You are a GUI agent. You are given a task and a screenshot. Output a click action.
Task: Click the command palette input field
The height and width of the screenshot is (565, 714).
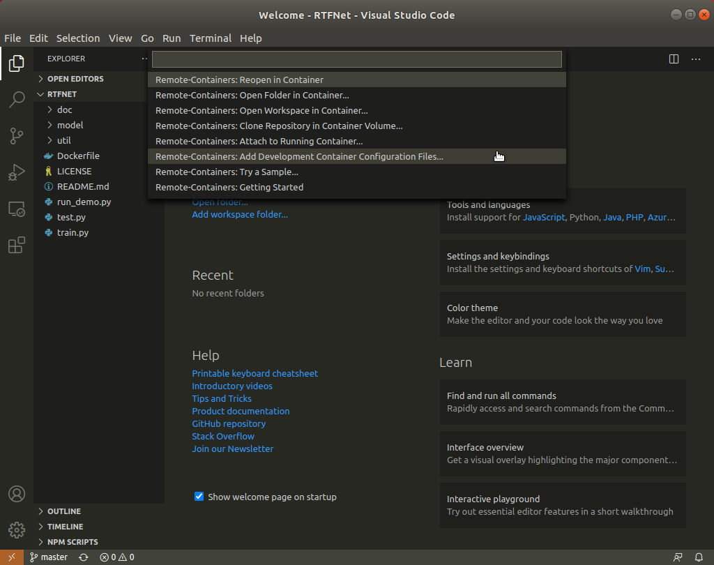coord(357,59)
